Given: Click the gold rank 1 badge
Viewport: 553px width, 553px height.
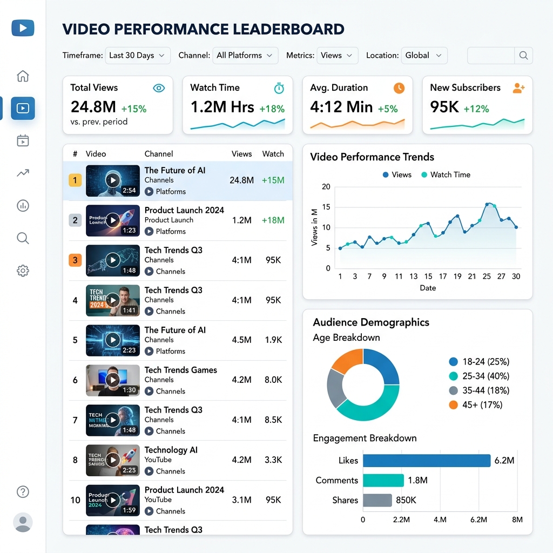Looking at the screenshot, I should (x=75, y=180).
